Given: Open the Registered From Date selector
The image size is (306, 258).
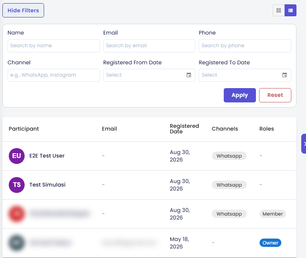Looking at the screenshot, I should [149, 75].
